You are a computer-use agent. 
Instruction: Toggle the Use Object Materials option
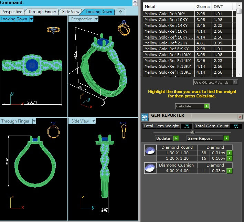[235, 82]
